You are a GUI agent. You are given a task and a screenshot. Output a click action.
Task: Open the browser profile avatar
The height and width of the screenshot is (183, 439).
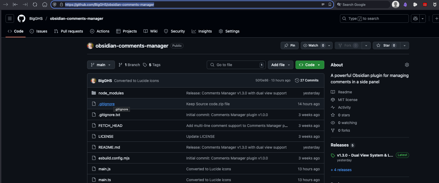[396, 4]
